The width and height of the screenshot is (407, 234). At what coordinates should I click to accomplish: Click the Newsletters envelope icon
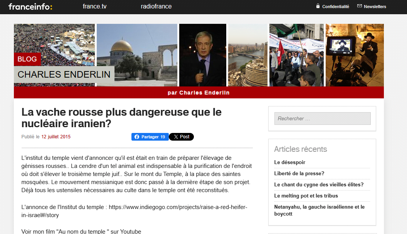click(360, 6)
